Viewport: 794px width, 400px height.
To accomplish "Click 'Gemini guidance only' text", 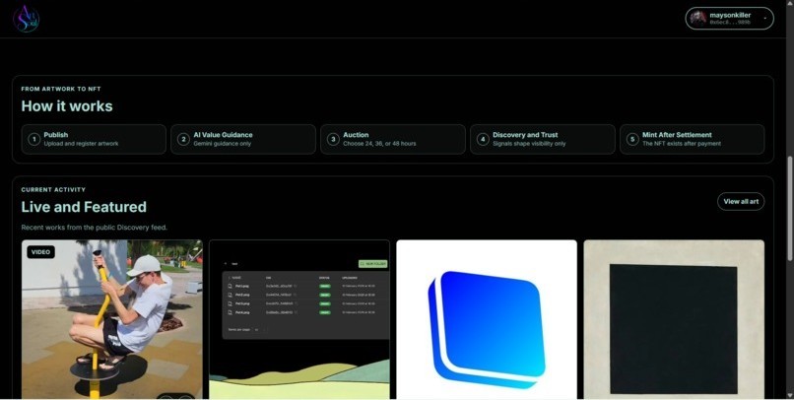I will pyautogui.click(x=223, y=144).
